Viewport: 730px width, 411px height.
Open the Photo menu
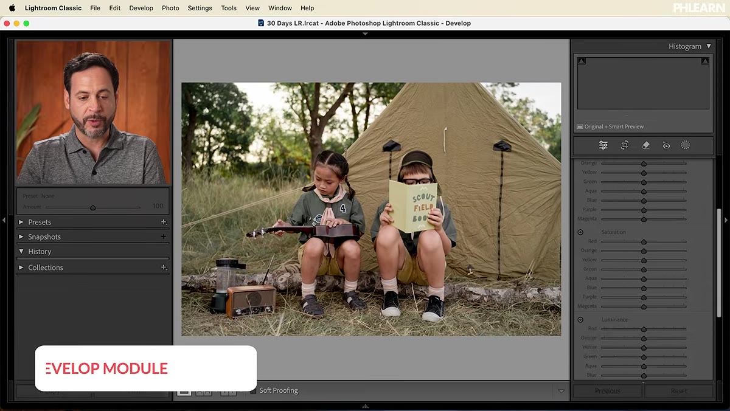click(170, 8)
